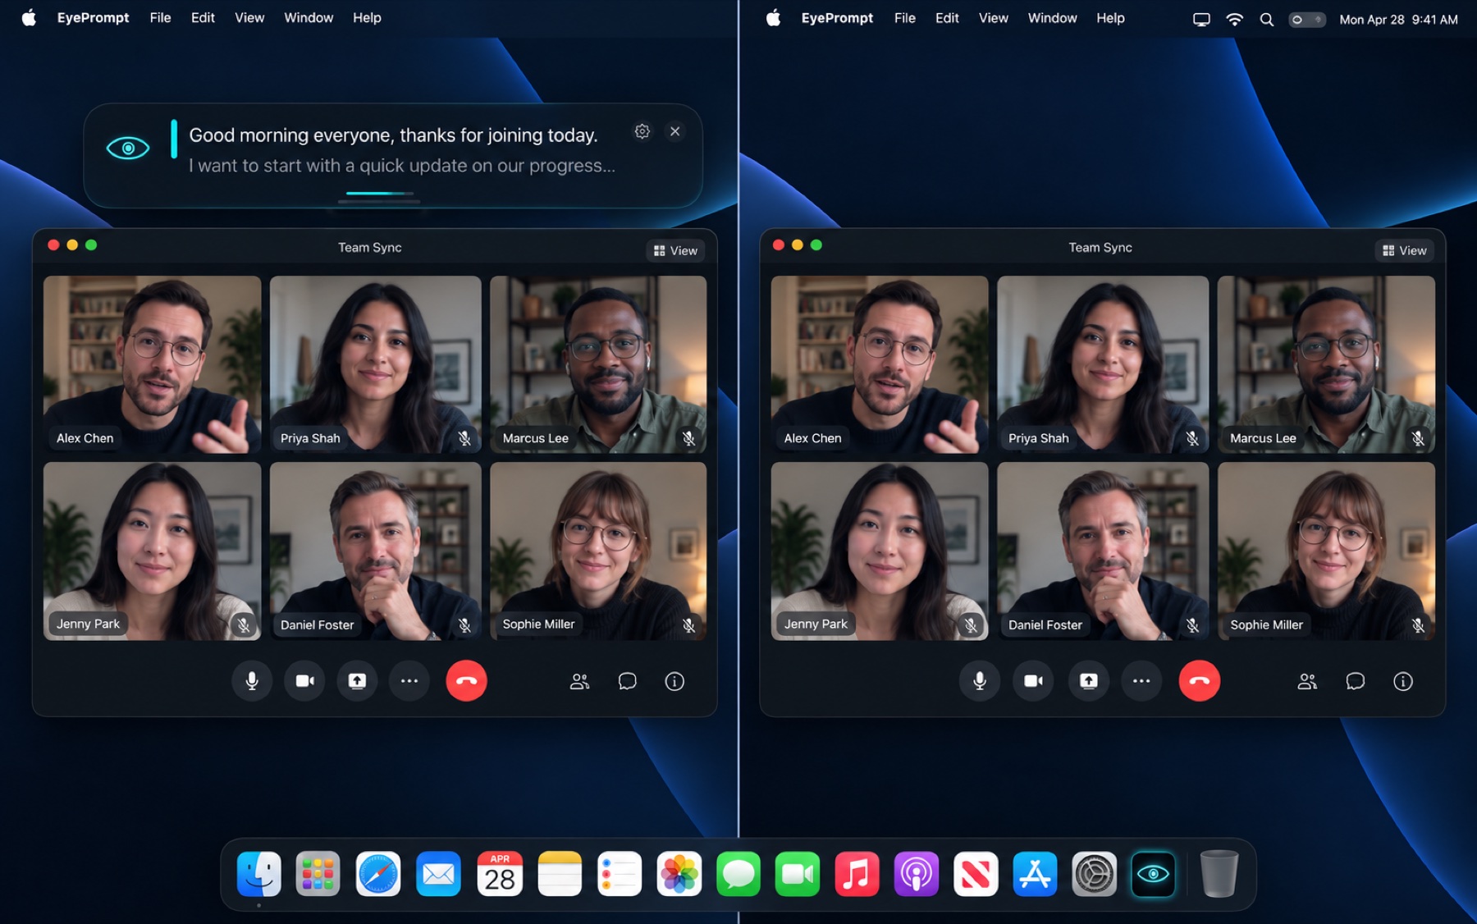This screenshot has height=924, width=1477.
Task: Mute microphone in the left Team Sync window
Action: click(252, 681)
